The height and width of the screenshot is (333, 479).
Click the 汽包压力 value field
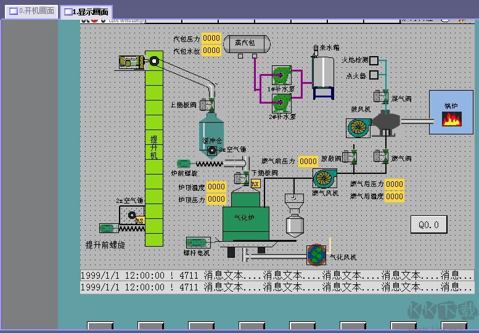point(211,38)
